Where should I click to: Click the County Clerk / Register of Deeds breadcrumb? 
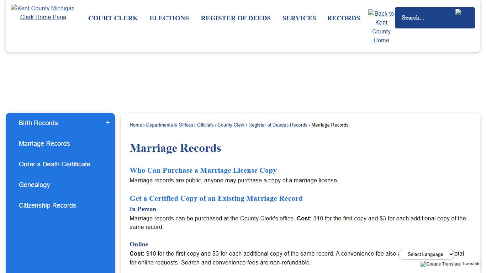pyautogui.click(x=252, y=125)
